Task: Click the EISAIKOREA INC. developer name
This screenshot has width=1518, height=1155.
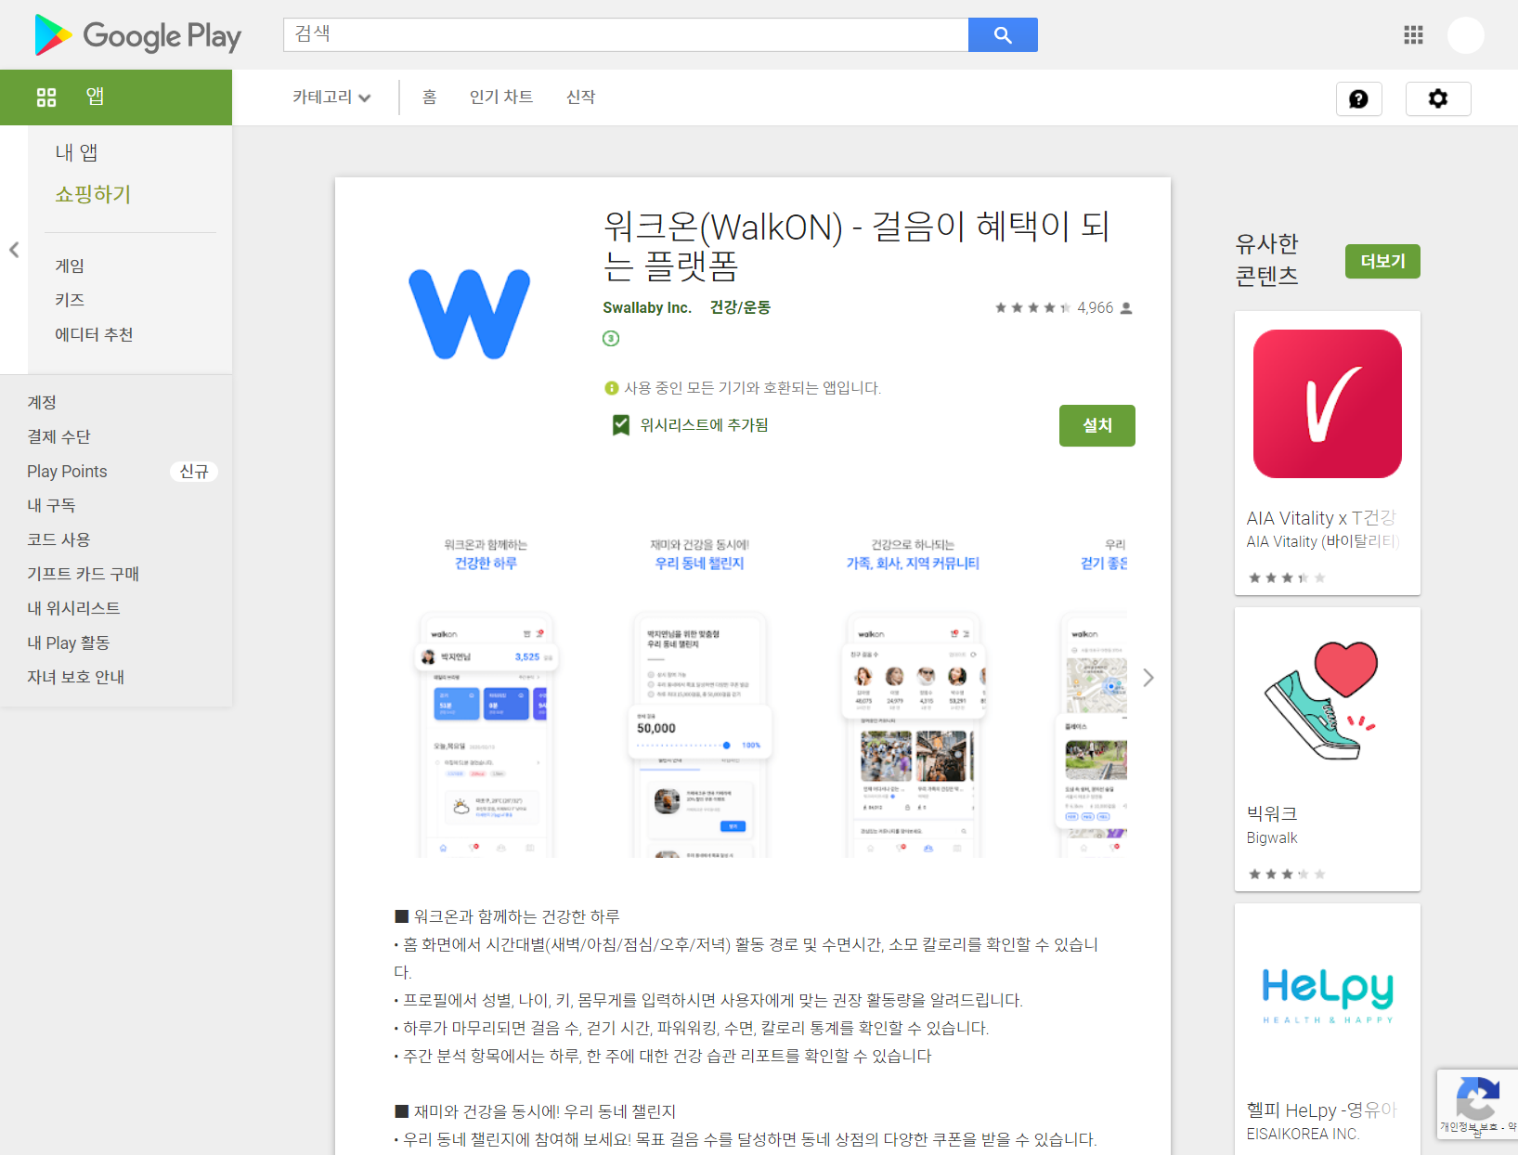Action: coord(1303,1134)
